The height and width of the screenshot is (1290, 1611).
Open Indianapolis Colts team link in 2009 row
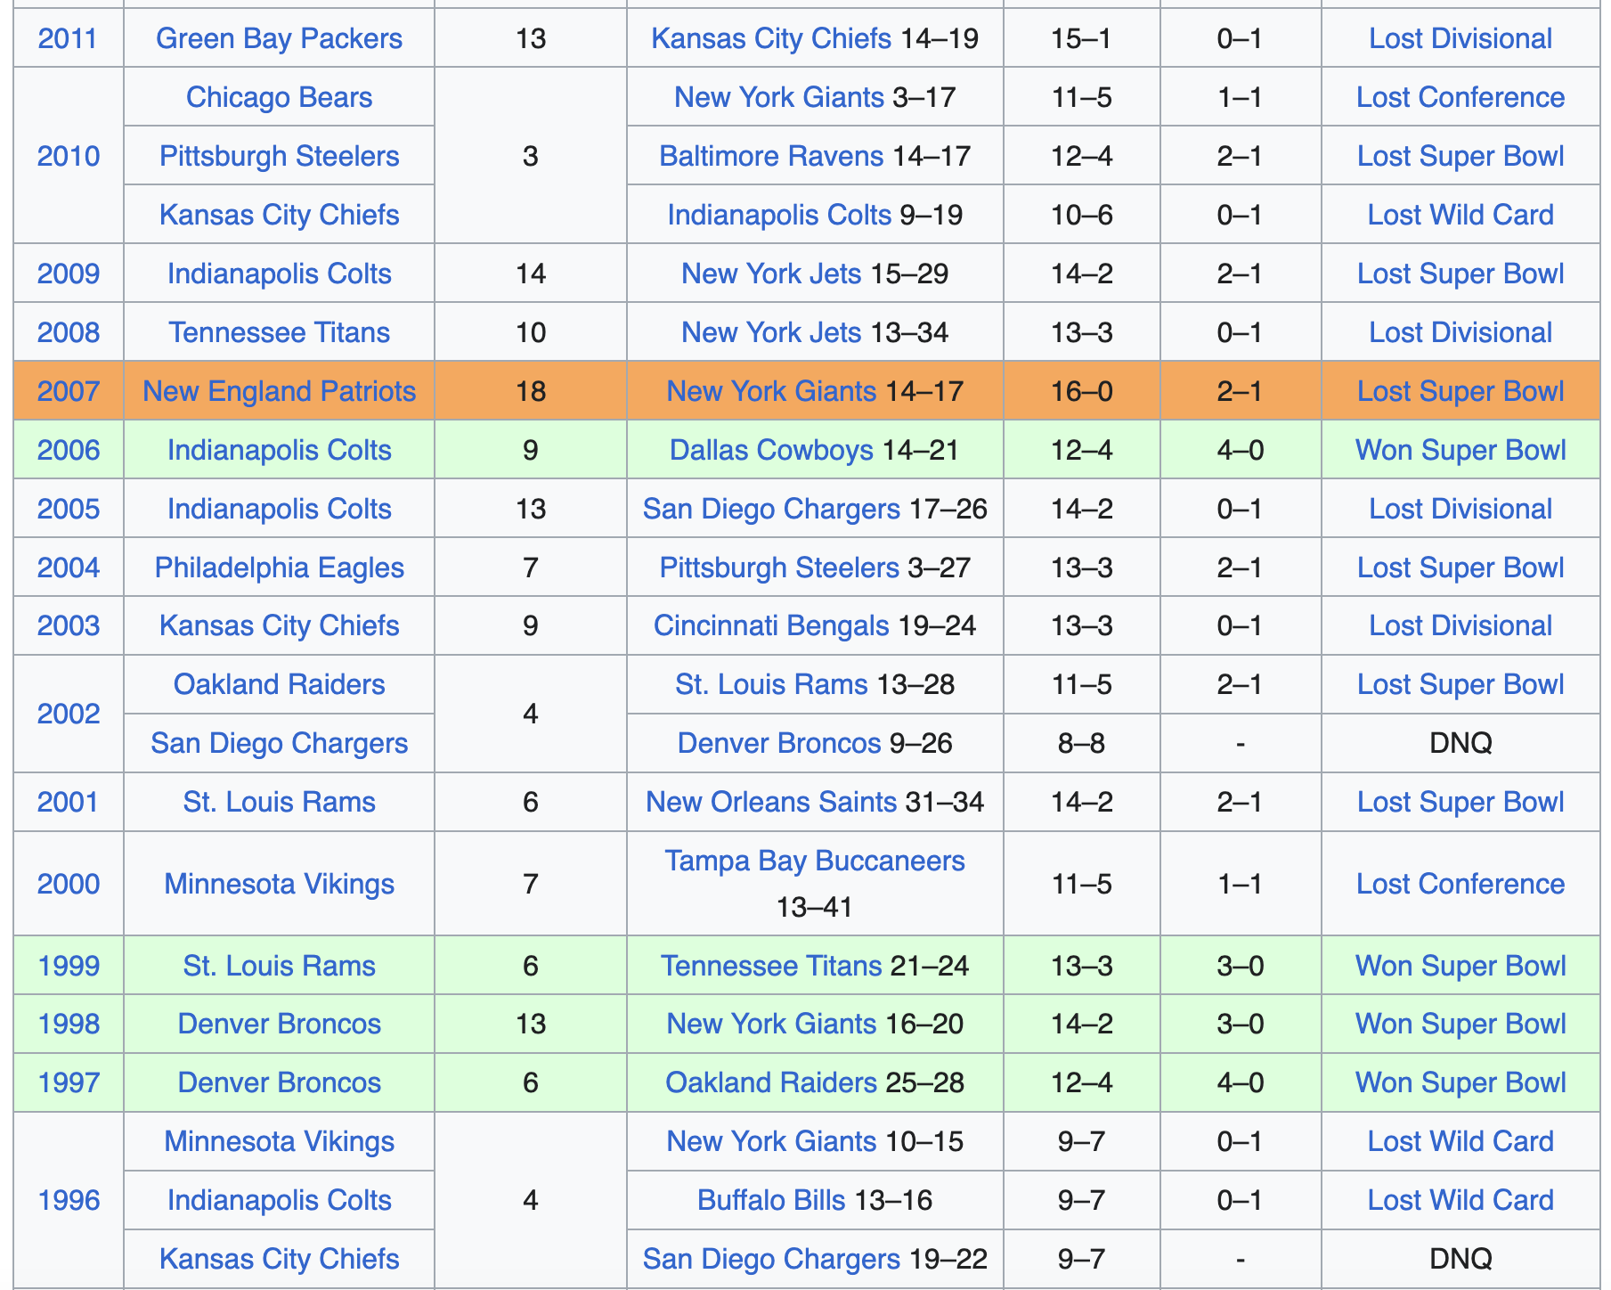point(279,274)
